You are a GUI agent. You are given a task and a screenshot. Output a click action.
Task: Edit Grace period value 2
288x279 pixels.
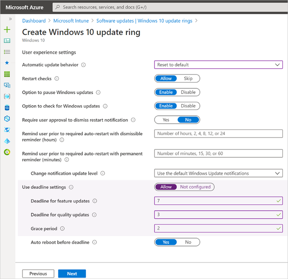coord(218,228)
